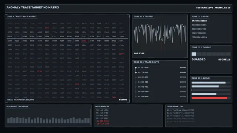
Task: Select diff row TH-163 19BA
Action: click(102, 110)
